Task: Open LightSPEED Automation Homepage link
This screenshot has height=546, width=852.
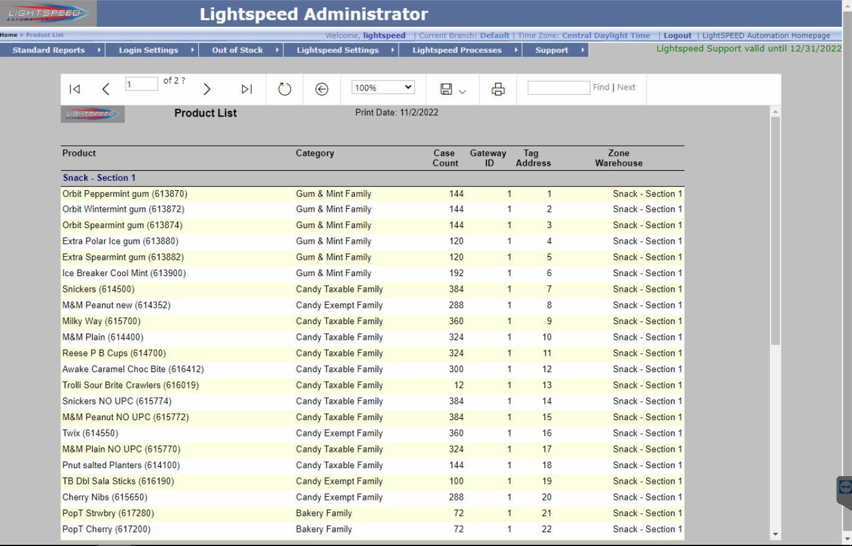Action: tap(766, 36)
